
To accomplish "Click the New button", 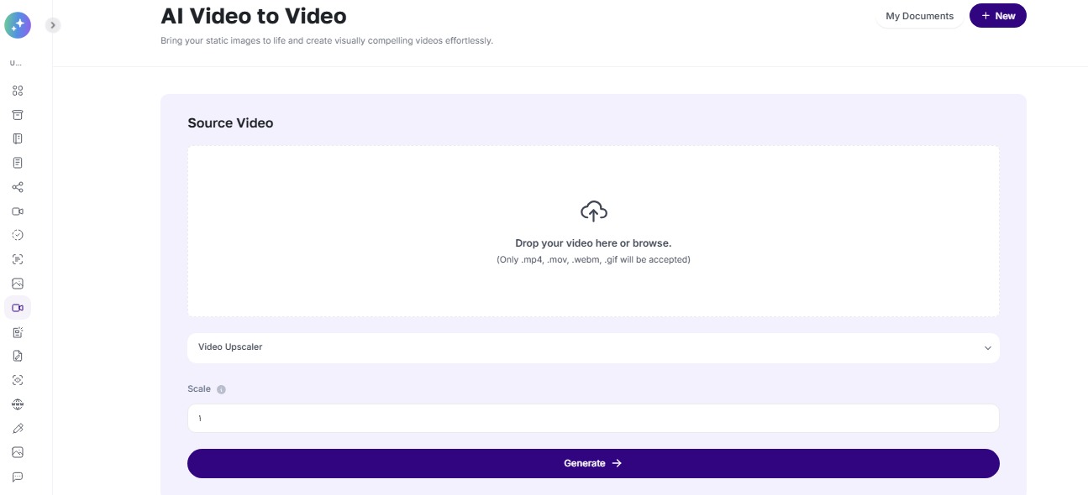I will coord(998,16).
